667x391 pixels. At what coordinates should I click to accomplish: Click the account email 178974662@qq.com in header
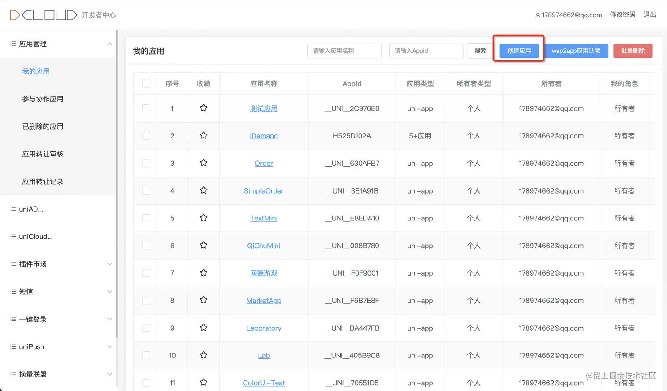click(572, 15)
